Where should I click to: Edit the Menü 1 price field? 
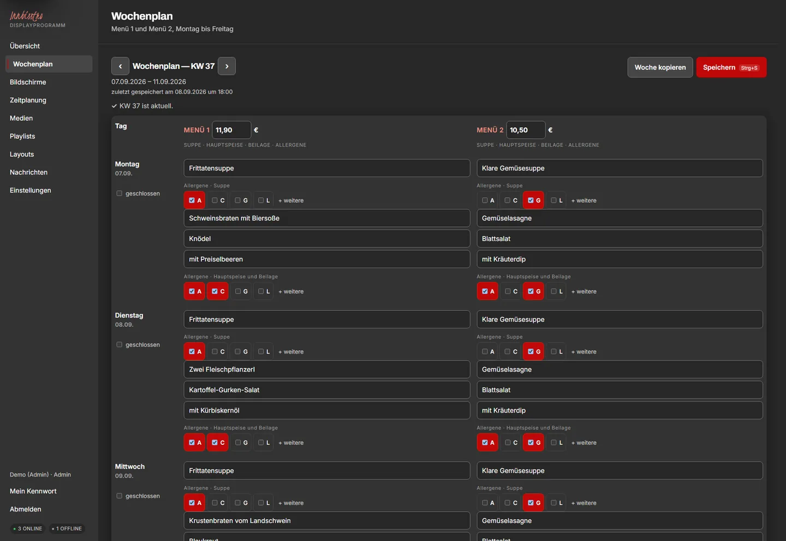(231, 130)
